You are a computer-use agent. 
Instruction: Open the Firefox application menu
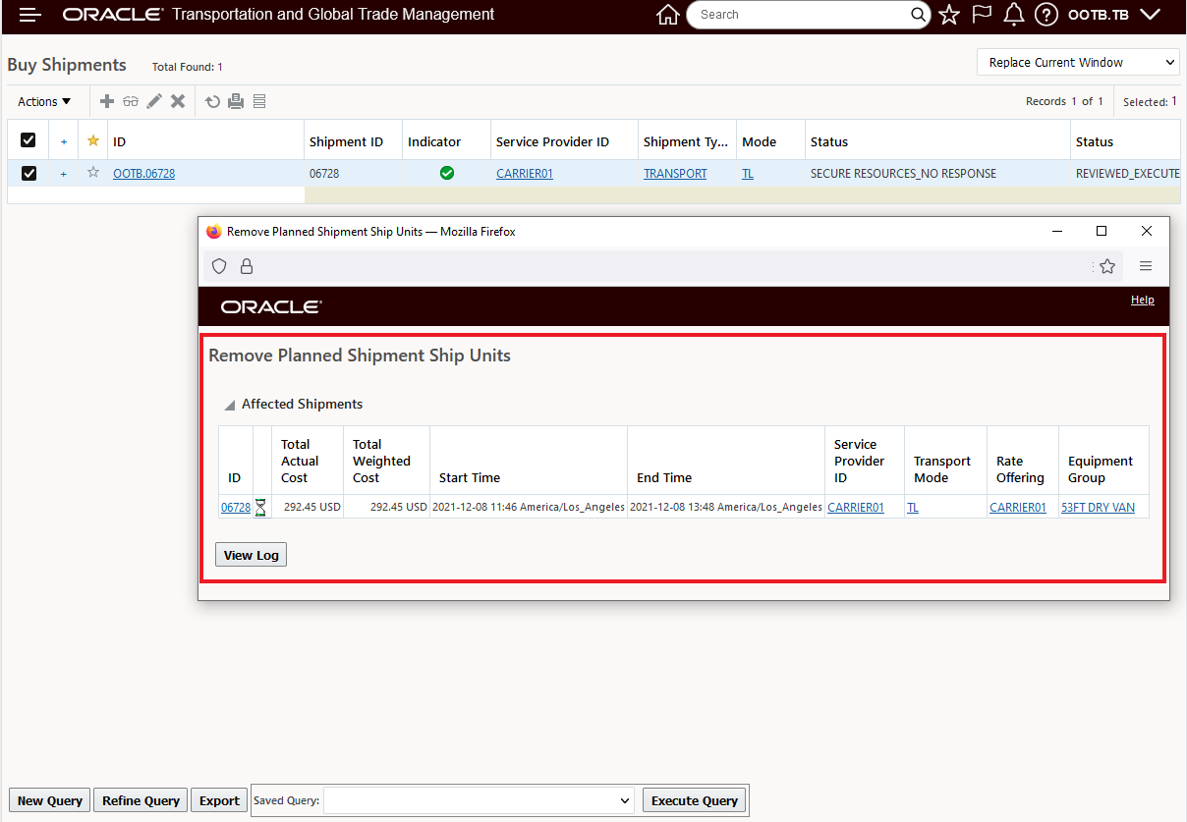[x=1146, y=266]
